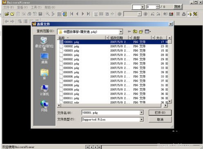
Task: Go to next page in toolbar
Action: click(83, 14)
